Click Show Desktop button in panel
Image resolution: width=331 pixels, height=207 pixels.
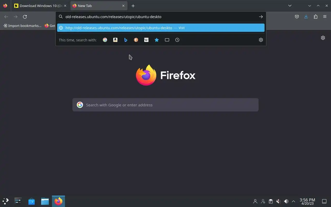pyautogui.click(x=324, y=201)
